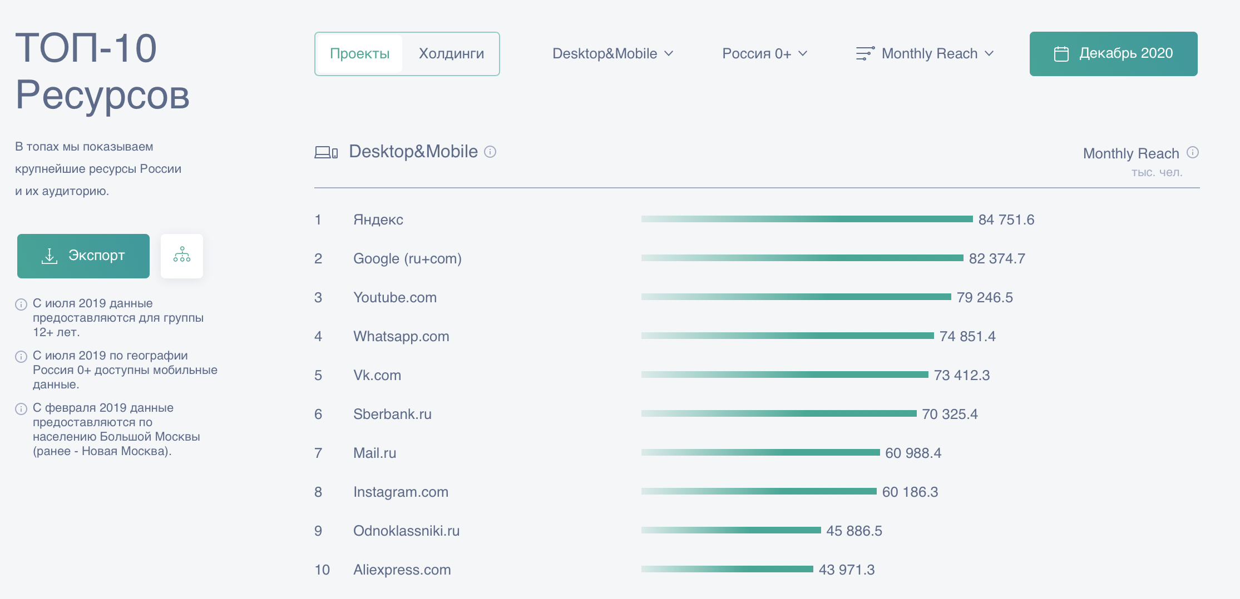Image resolution: width=1240 pixels, height=599 pixels.
Task: Click info icon beside Monthly Reach column header
Action: [1193, 152]
